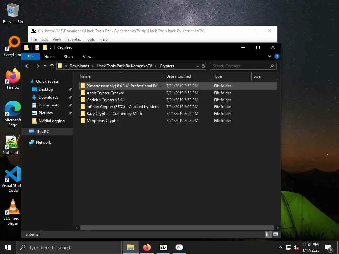Sort by the Name column header
339x254 pixels.
point(121,76)
